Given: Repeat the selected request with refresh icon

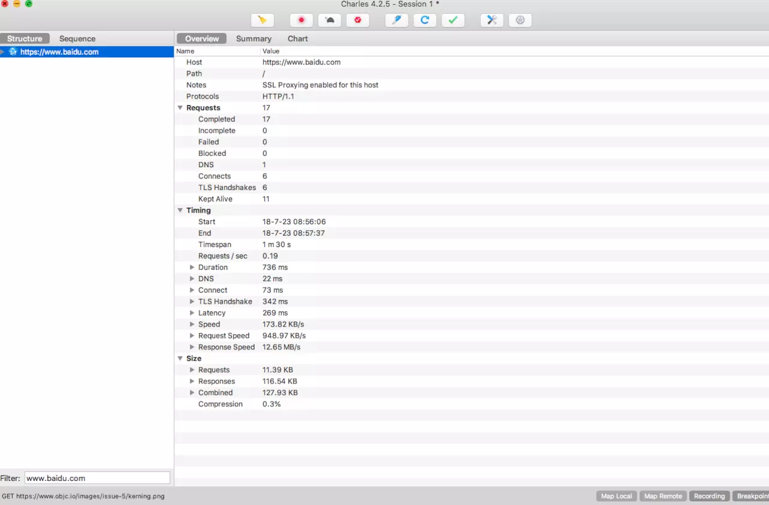Looking at the screenshot, I should tap(425, 20).
